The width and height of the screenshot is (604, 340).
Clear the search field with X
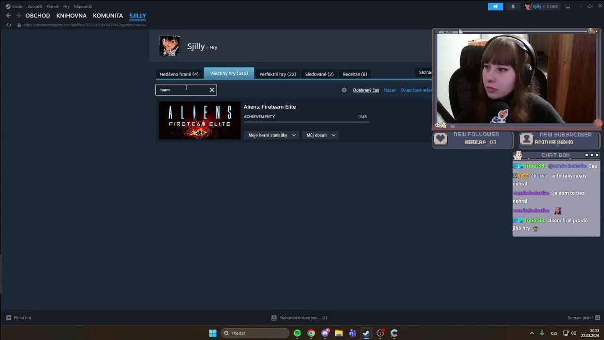coord(212,90)
